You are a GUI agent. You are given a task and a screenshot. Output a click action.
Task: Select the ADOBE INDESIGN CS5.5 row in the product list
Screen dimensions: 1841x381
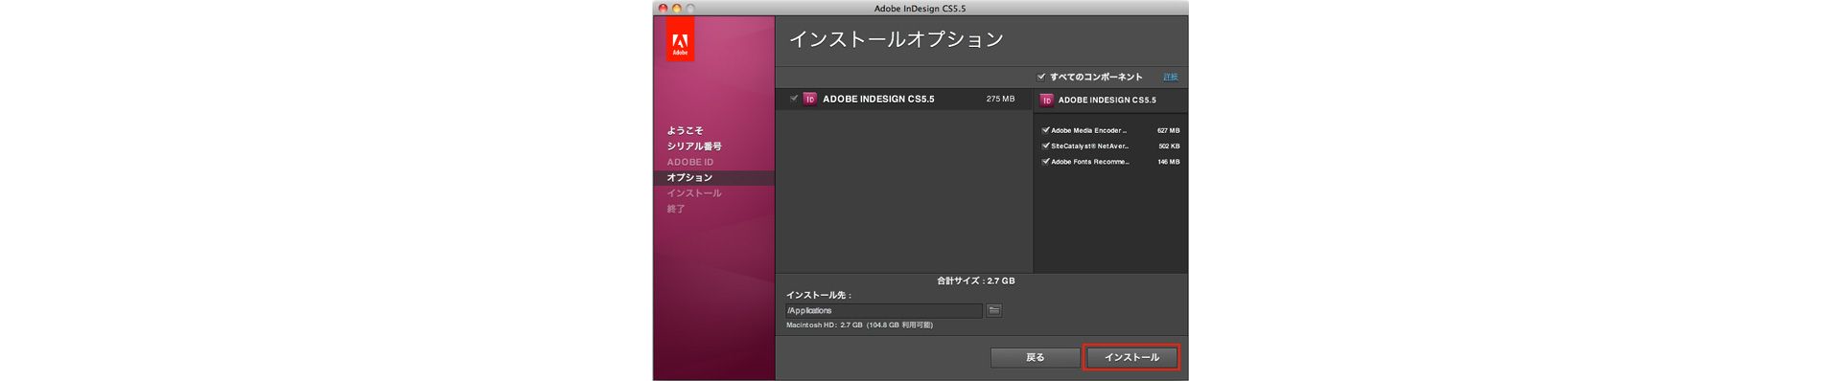tap(903, 99)
